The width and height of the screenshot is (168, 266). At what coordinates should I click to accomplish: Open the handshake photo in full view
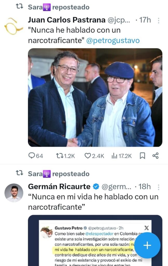(x=95, y=98)
